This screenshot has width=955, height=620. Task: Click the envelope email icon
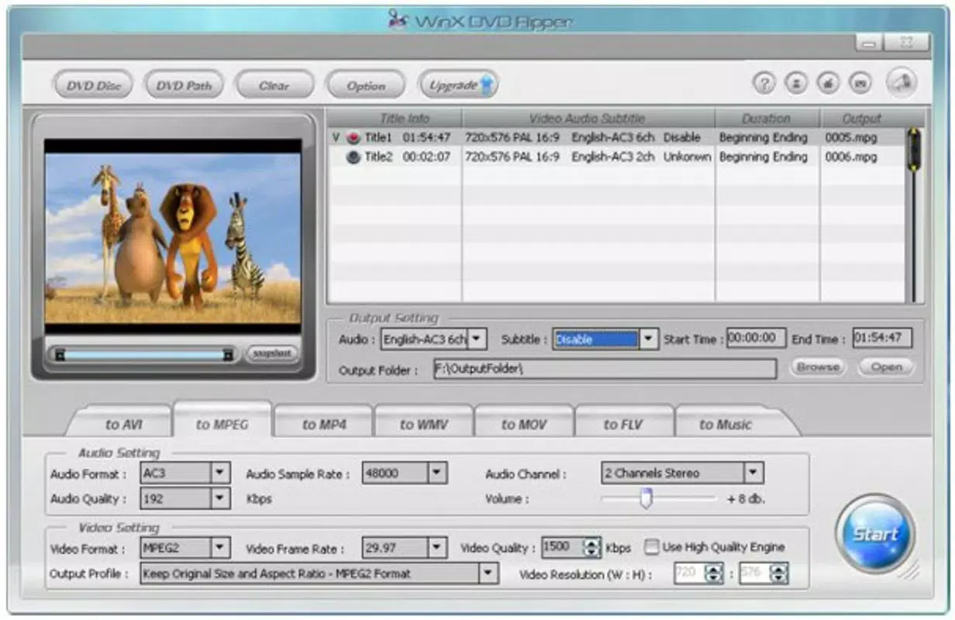coord(859,83)
